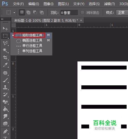Open the 3D(D) menu

pos(124,4)
